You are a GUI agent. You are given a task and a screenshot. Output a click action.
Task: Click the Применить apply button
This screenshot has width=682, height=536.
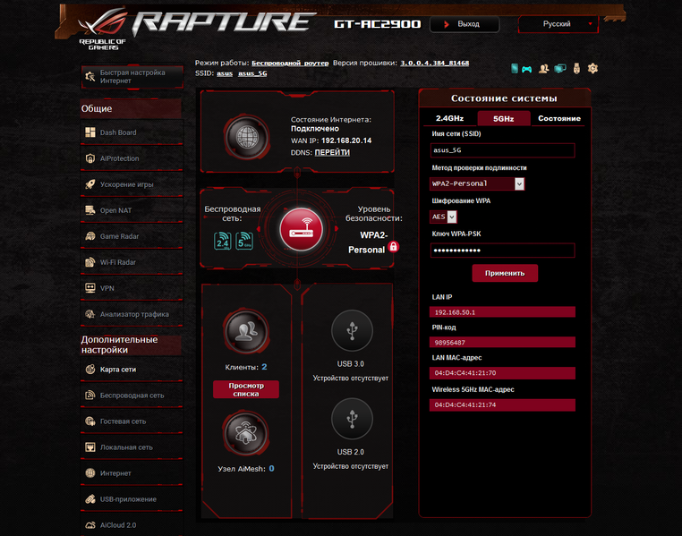(505, 273)
